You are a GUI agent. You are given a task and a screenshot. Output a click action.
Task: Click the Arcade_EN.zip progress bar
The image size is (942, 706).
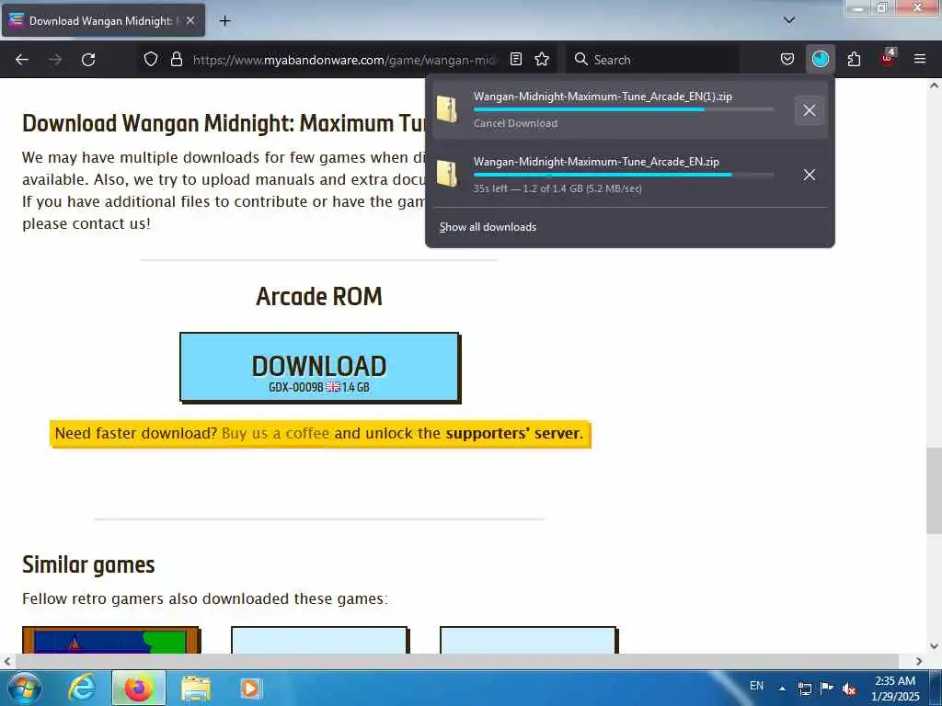(x=624, y=175)
